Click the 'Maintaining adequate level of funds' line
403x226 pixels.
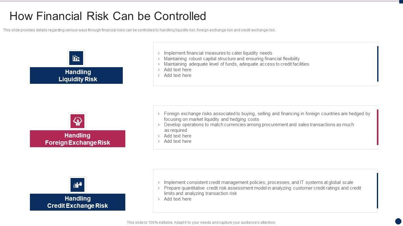coord(236,64)
